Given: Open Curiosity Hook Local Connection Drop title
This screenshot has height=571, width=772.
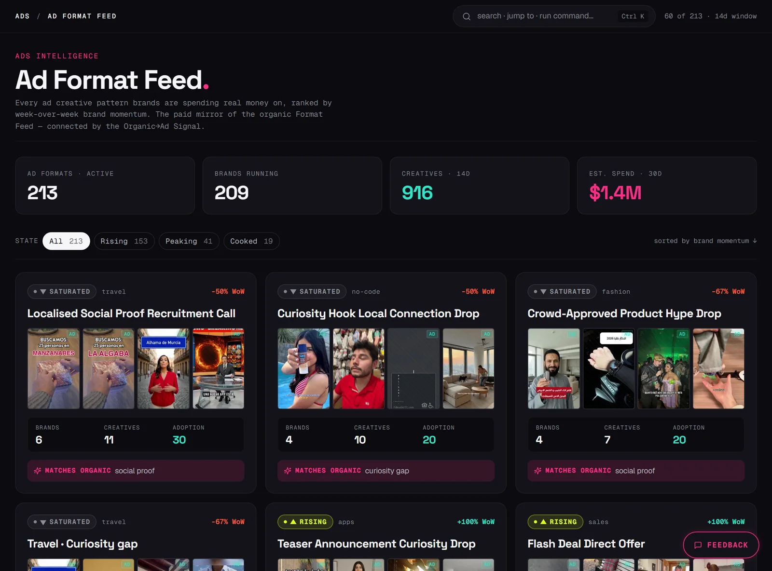Looking at the screenshot, I should (x=378, y=313).
